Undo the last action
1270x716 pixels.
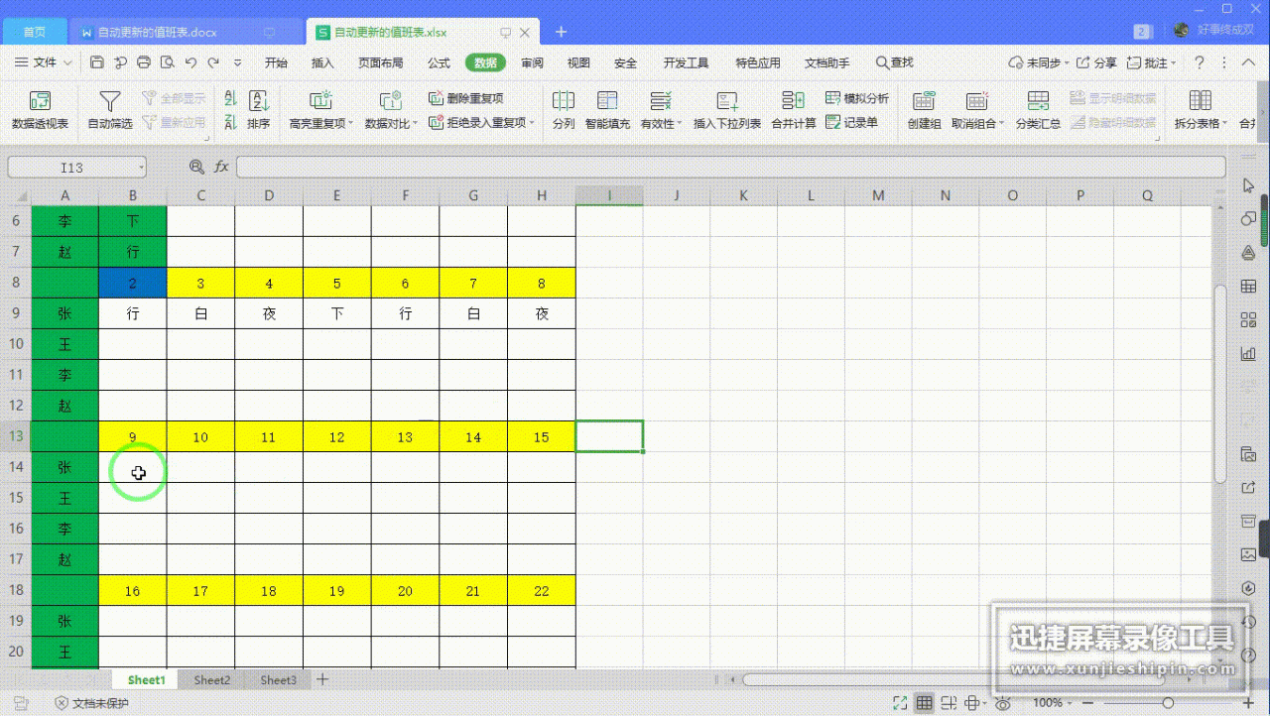point(190,62)
